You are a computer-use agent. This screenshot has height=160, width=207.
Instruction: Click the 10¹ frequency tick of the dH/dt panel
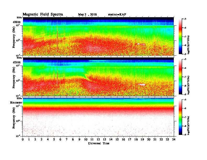pyautogui.click(x=18, y=25)
